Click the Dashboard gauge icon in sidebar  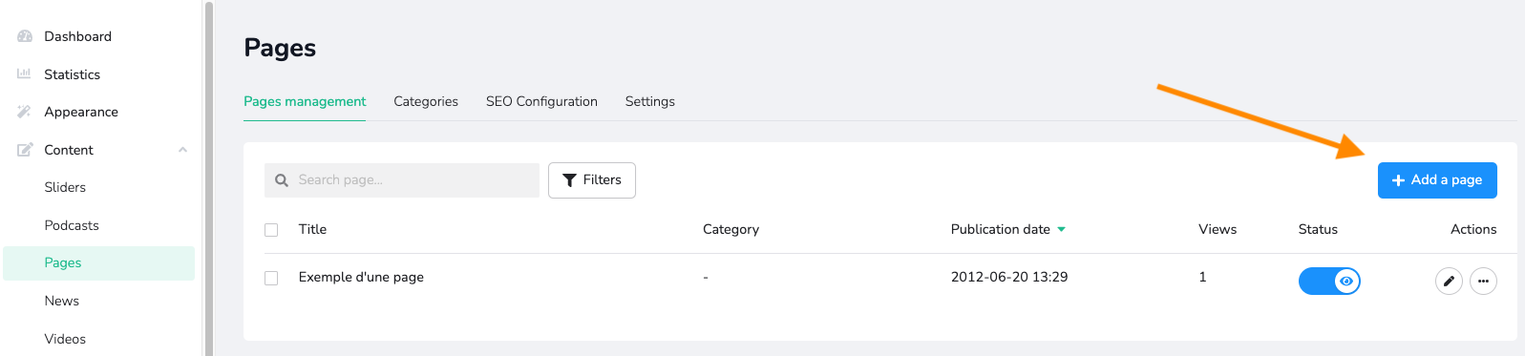coord(25,36)
